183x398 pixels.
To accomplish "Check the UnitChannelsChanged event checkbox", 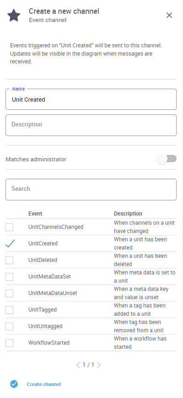I will (9, 227).
